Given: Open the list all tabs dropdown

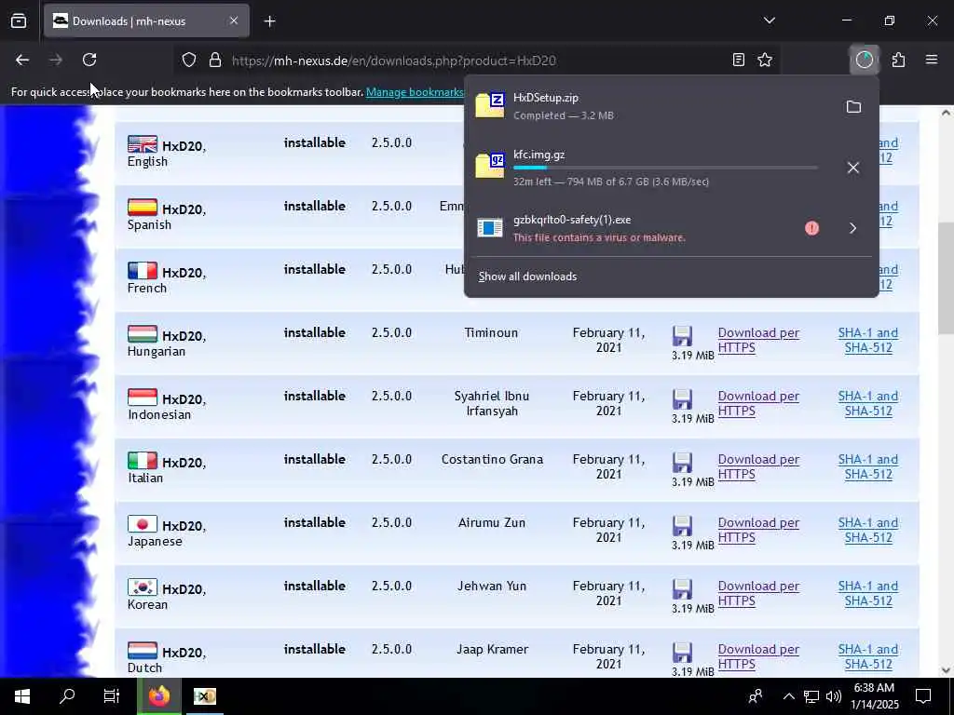Looking at the screenshot, I should (x=770, y=20).
